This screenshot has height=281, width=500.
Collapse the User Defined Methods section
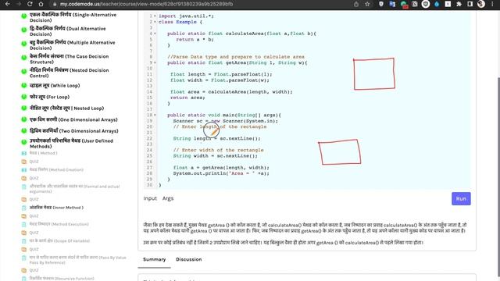click(x=71, y=144)
